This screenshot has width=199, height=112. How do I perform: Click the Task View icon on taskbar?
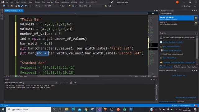60,109
